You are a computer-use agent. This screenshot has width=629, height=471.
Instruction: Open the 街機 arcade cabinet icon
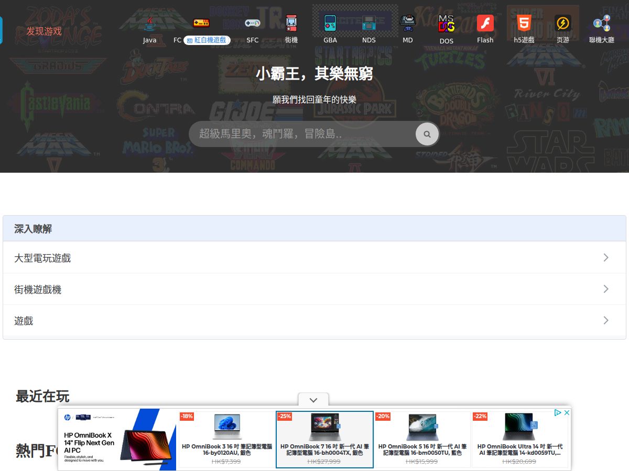pyautogui.click(x=291, y=23)
